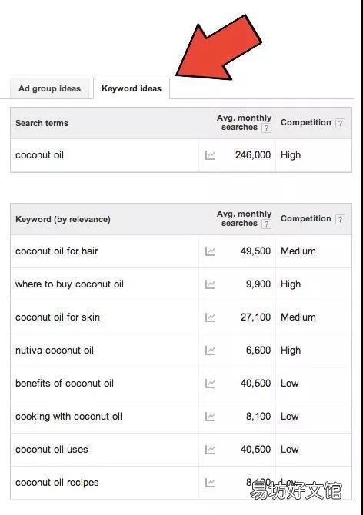363x515 pixels.
Task: Open trend chart for coconut oil for hair
Action: click(210, 251)
